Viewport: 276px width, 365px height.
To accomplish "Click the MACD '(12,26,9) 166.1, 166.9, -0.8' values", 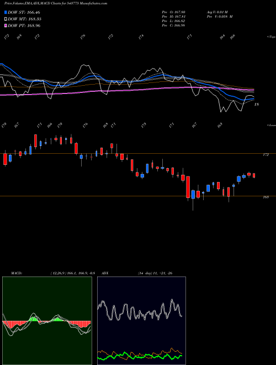I will tap(73, 273).
